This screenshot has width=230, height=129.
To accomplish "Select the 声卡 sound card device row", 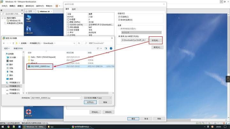I will point(90,32).
